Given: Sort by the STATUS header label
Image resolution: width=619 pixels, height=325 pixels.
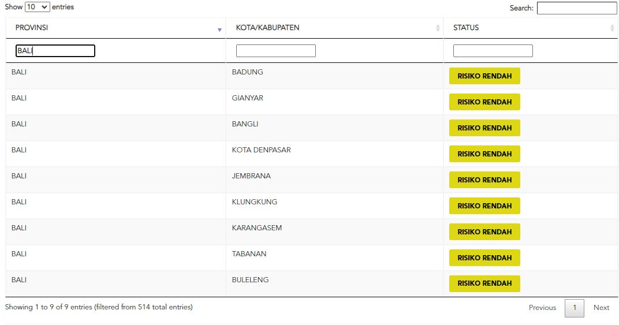Looking at the screenshot, I should [x=466, y=28].
